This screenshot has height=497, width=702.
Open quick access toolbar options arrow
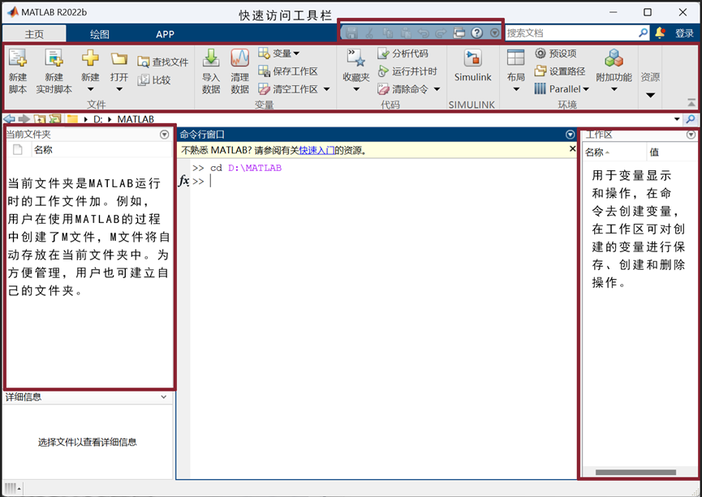(495, 32)
